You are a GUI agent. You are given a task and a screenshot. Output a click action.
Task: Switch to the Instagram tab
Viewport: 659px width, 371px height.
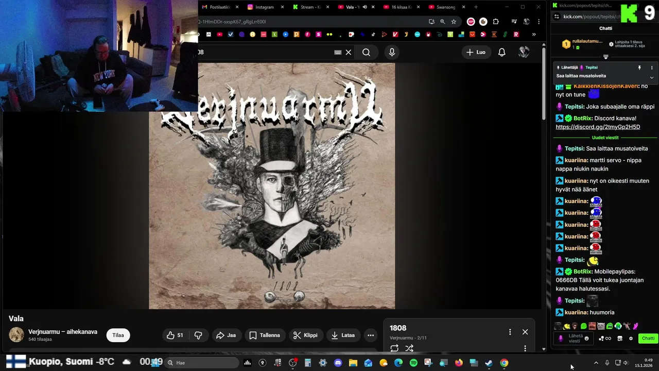[x=265, y=7]
